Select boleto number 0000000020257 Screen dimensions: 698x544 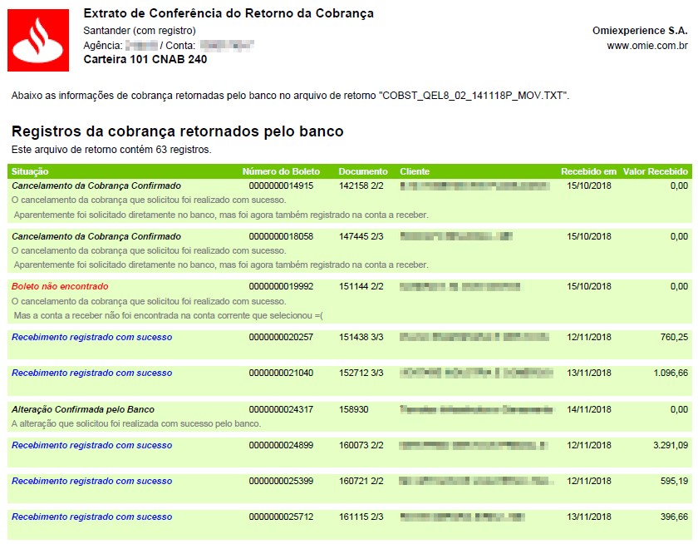281,337
